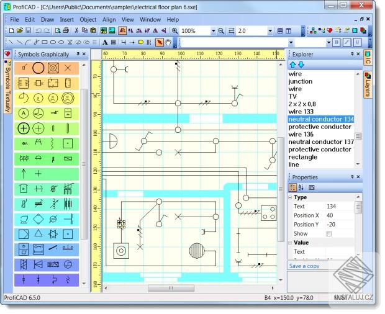Viewport: 385px width, 314px height.
Task: Collapse the Type property group
Action: [291, 197]
